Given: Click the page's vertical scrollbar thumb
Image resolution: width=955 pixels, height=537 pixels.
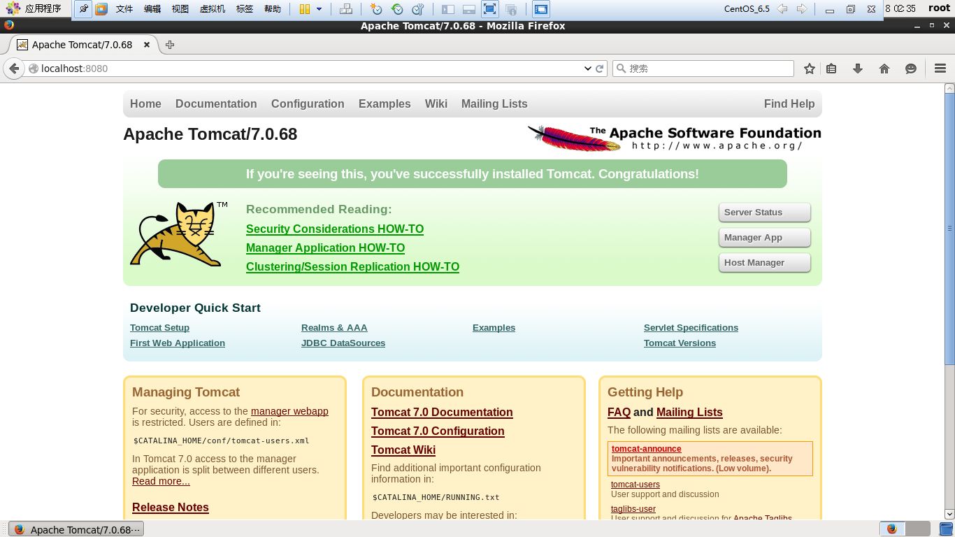Looking at the screenshot, I should click(x=949, y=229).
